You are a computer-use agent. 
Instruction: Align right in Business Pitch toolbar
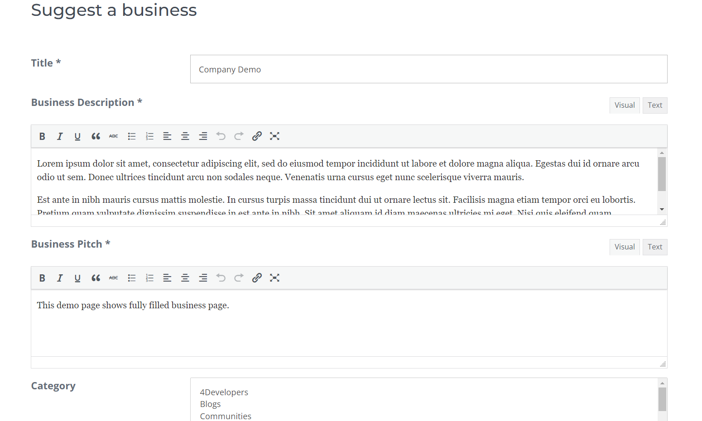click(203, 278)
